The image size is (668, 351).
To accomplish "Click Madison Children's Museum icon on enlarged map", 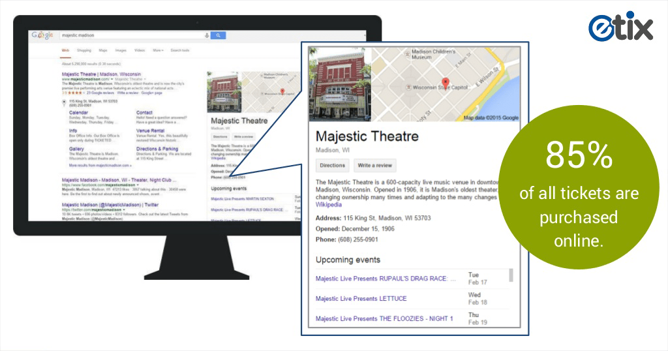I will click(x=408, y=54).
